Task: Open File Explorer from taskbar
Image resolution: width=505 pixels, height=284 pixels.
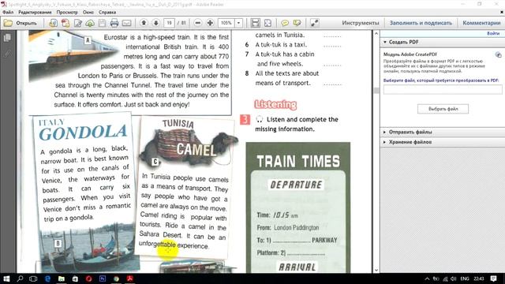Action: click(x=62, y=278)
